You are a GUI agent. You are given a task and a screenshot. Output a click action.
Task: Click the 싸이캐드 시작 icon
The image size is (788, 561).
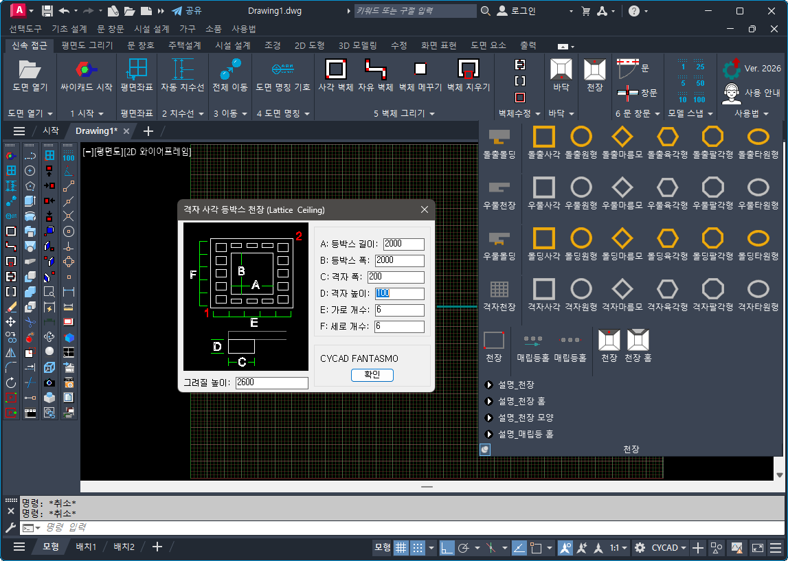tap(87, 69)
